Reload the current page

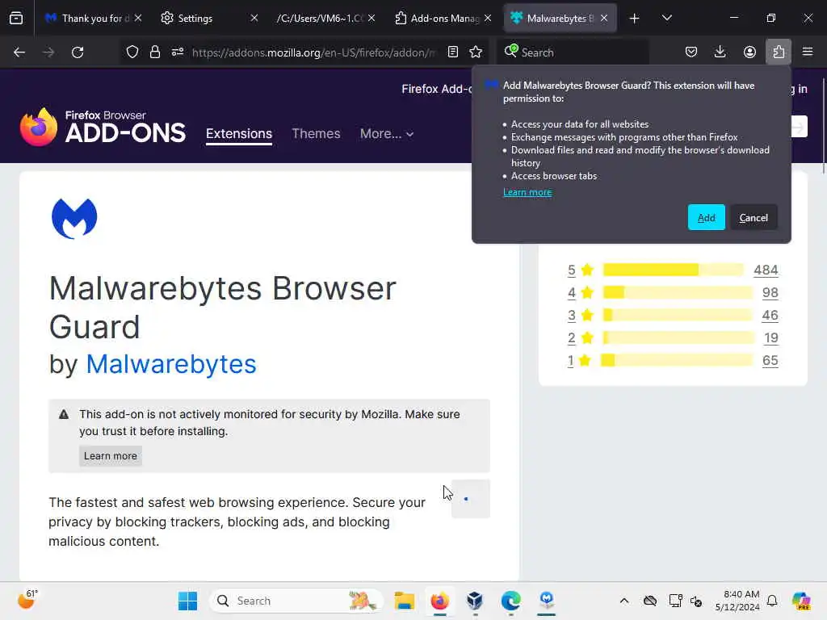78,52
